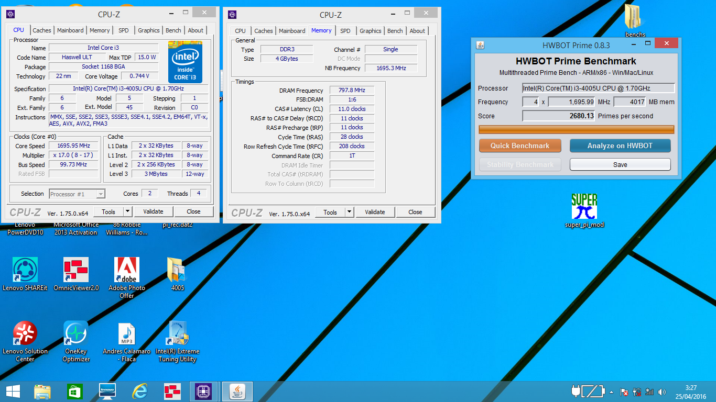Screen dimensions: 716x402
Task: Open Mainboard tab in left CPU-Z window
Action: [x=70, y=30]
